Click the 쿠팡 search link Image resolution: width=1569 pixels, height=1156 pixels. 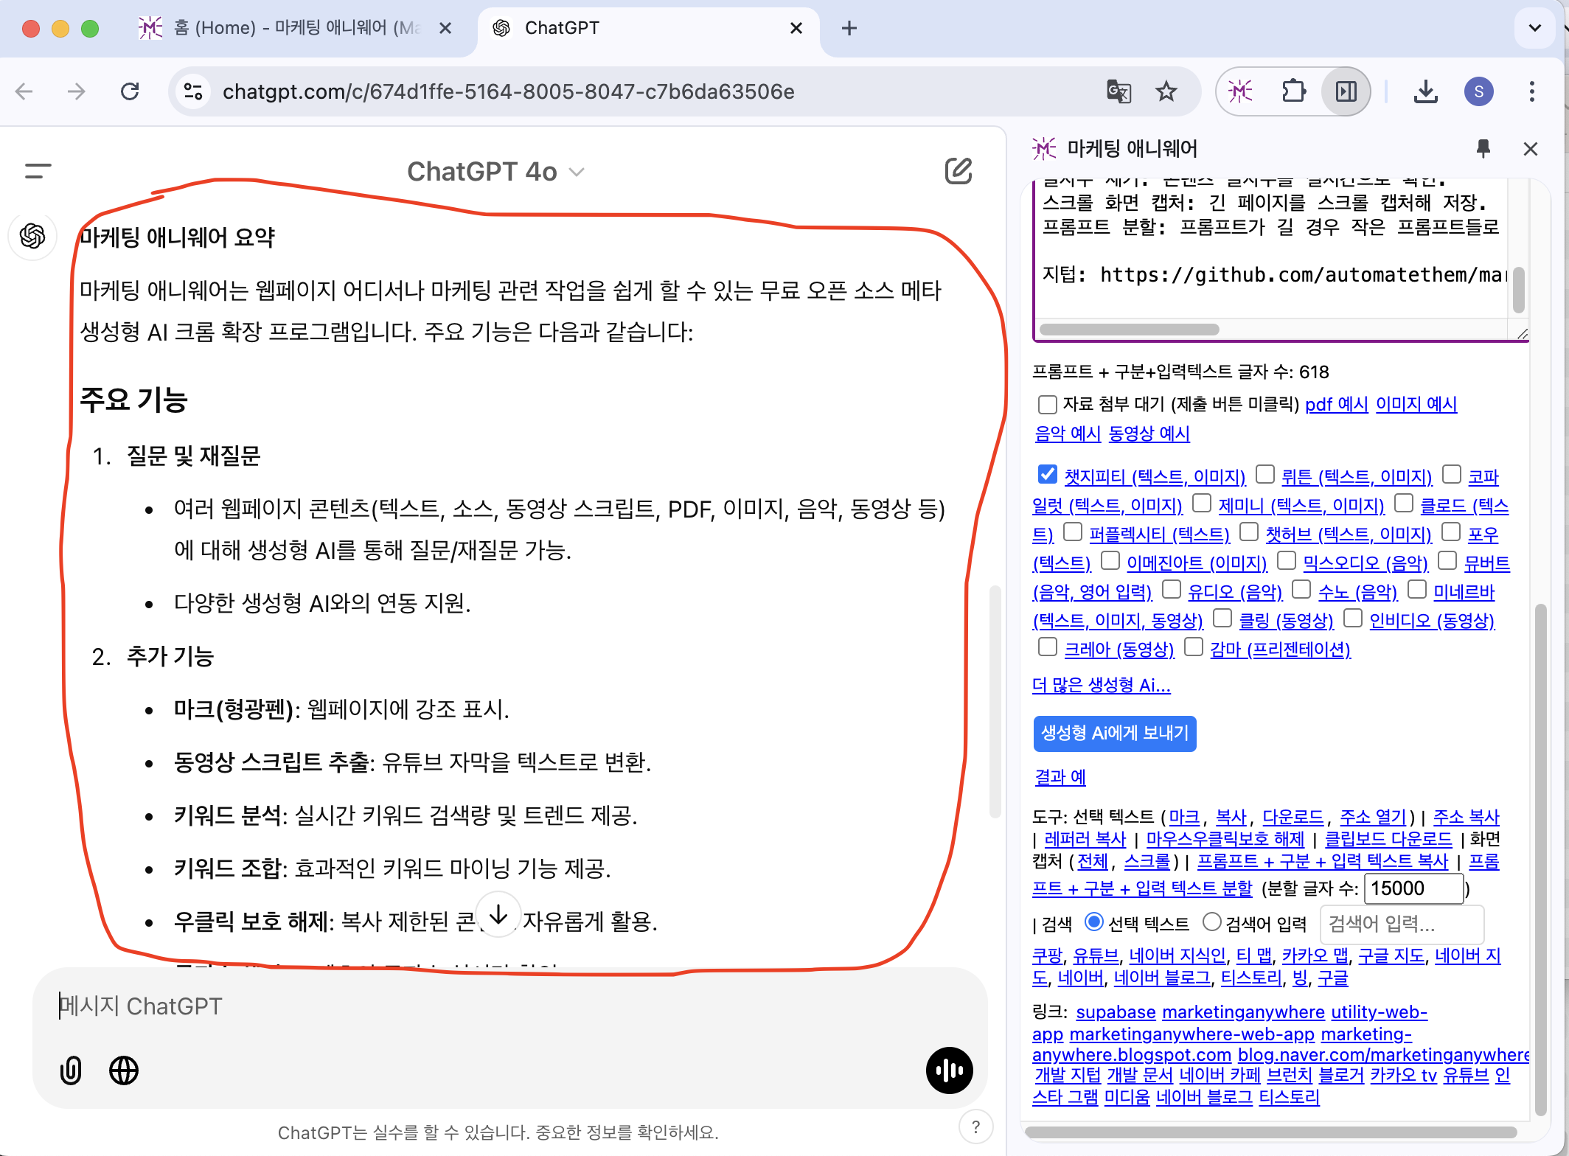[1047, 955]
